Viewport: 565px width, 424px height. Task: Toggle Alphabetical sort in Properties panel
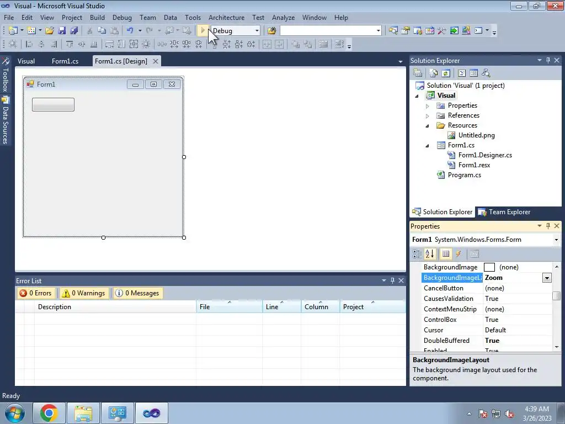click(x=429, y=254)
